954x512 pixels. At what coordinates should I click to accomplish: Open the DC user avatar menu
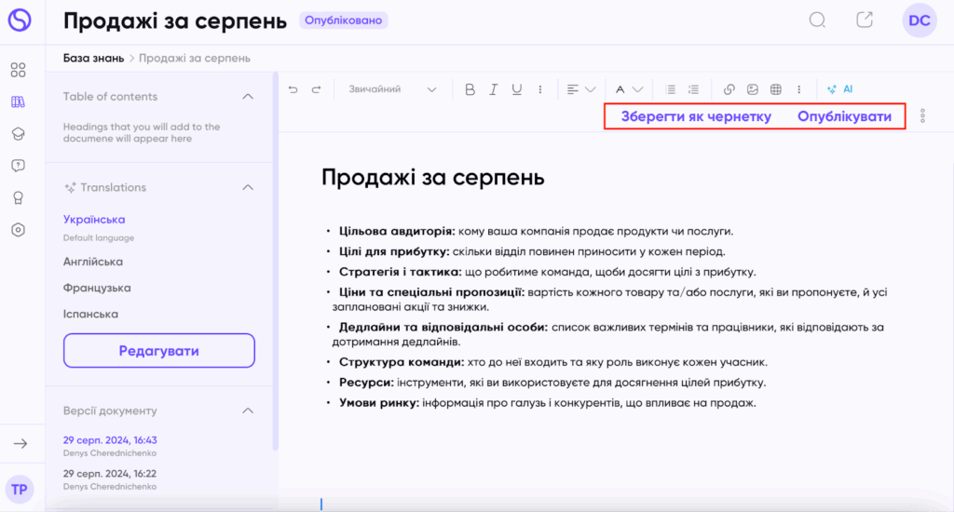920,20
